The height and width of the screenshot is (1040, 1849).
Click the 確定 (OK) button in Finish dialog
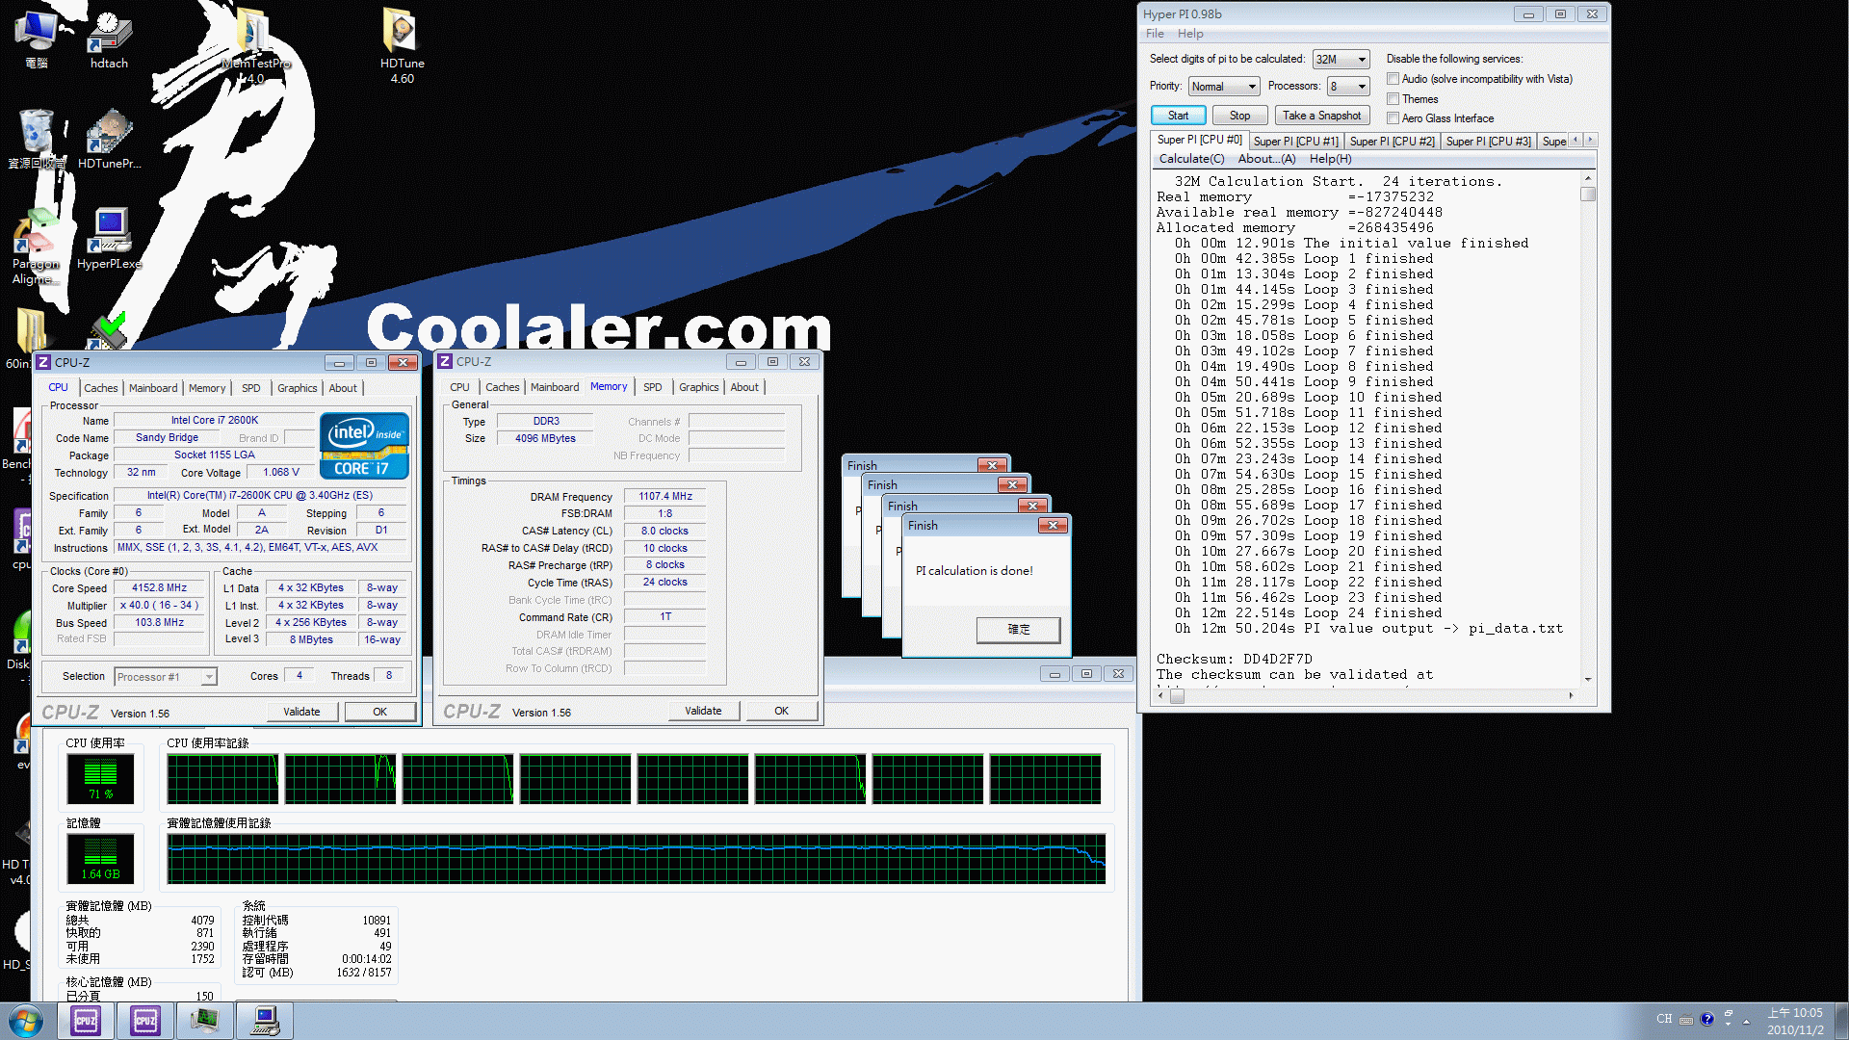(1016, 629)
